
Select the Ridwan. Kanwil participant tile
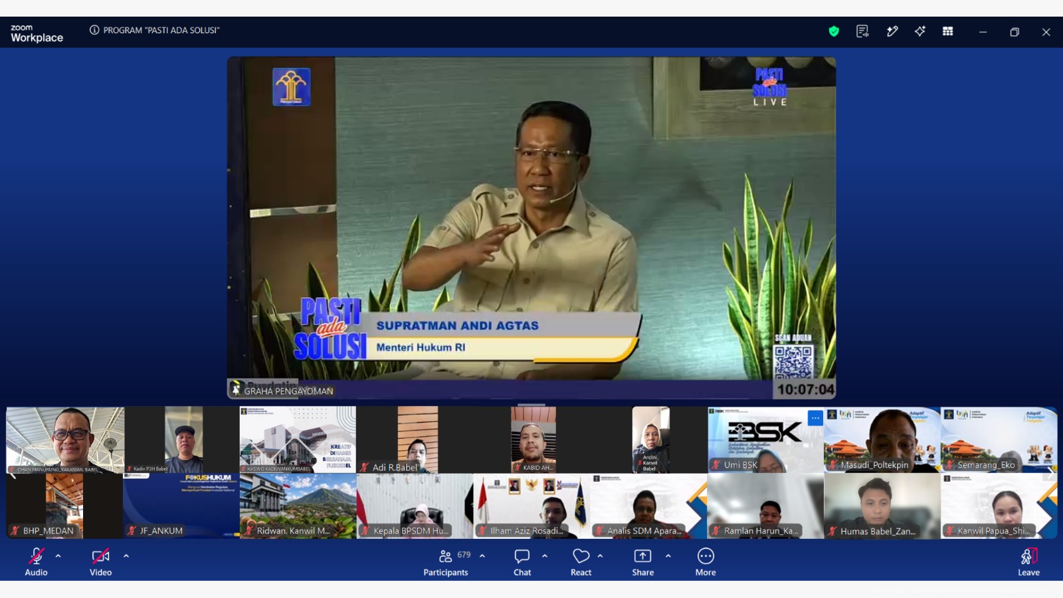coord(298,506)
